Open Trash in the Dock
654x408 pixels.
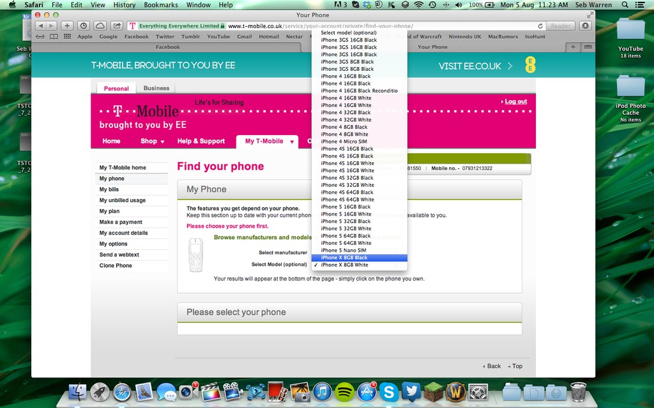coord(578,392)
